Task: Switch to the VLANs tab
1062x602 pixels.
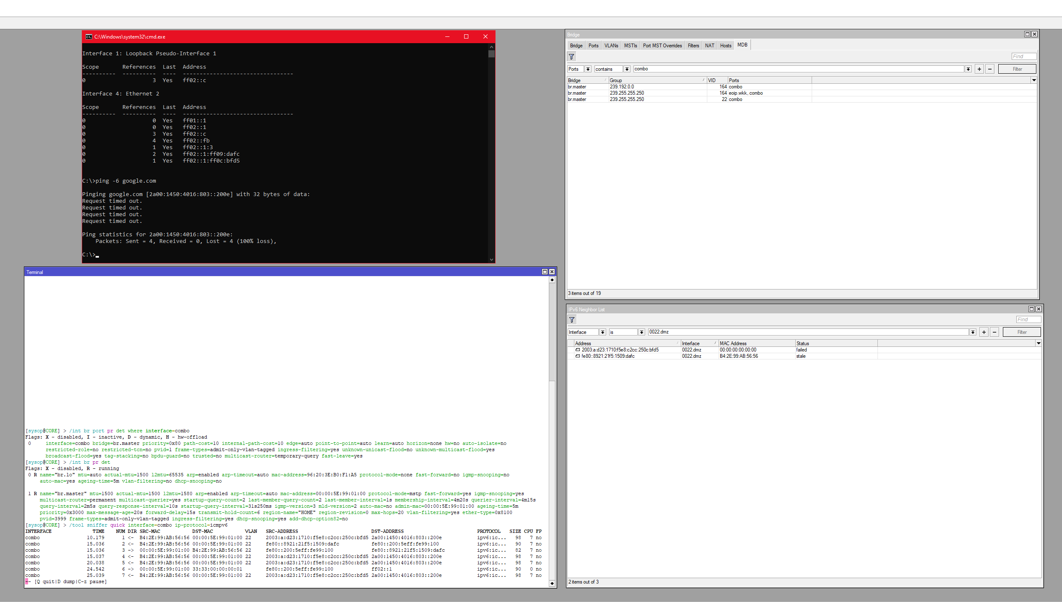Action: coord(611,46)
